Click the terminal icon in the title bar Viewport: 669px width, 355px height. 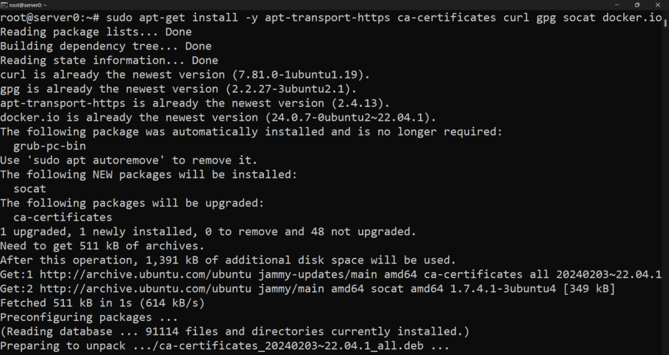5,5
